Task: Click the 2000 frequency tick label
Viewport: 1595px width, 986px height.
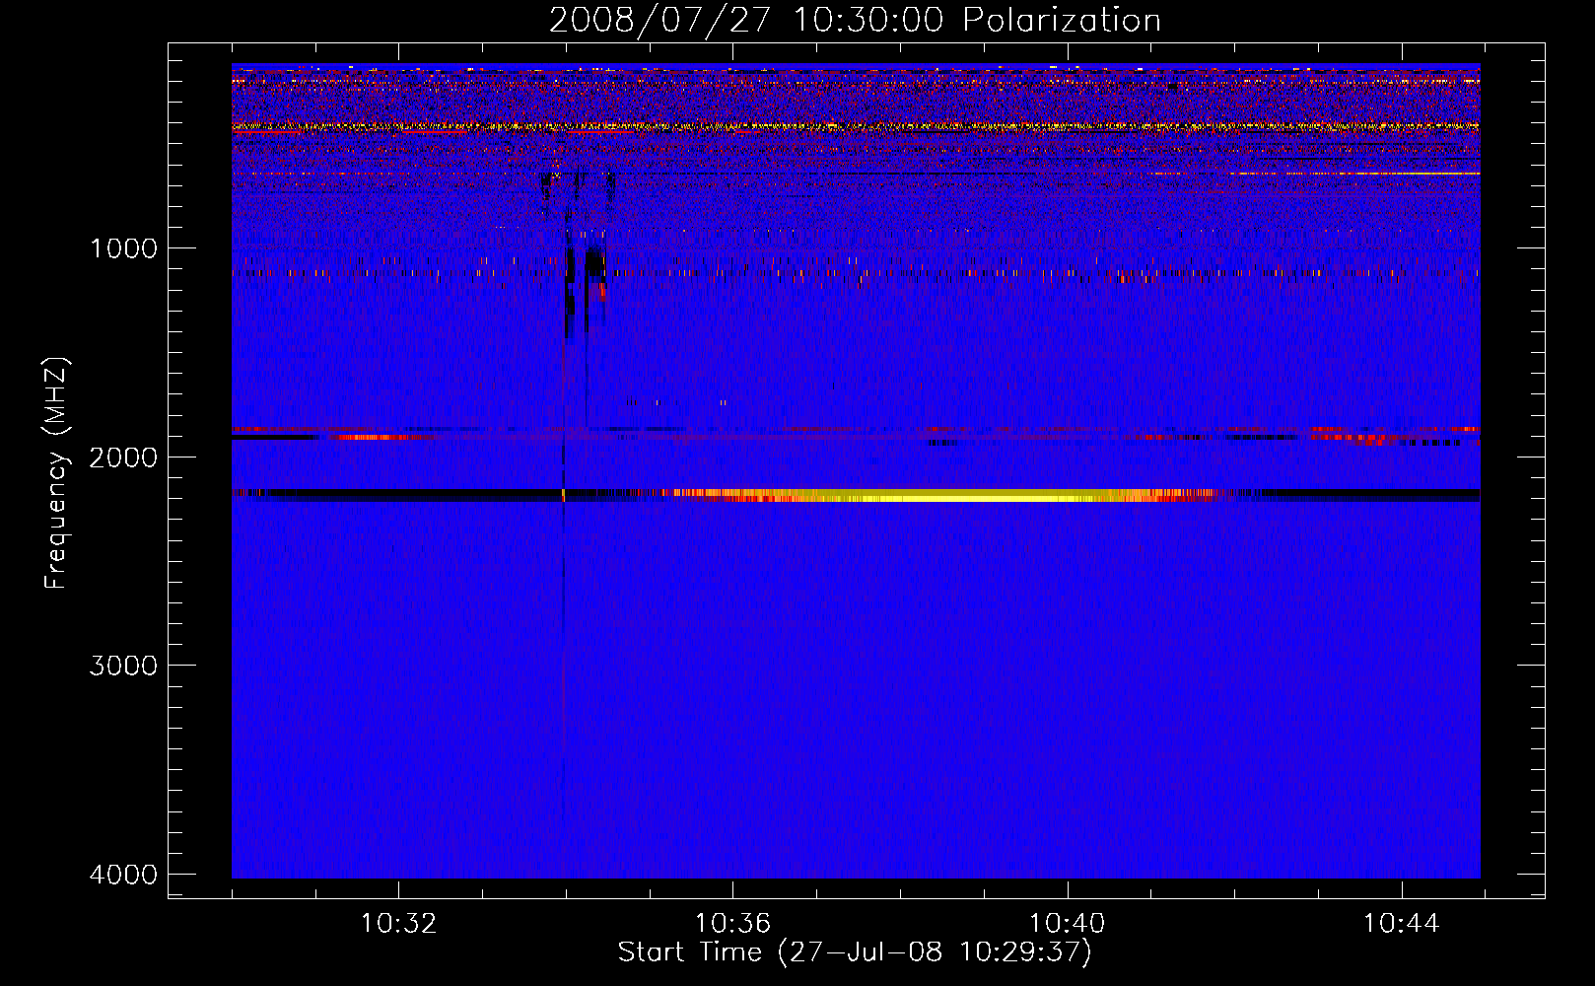Action: [x=124, y=458]
